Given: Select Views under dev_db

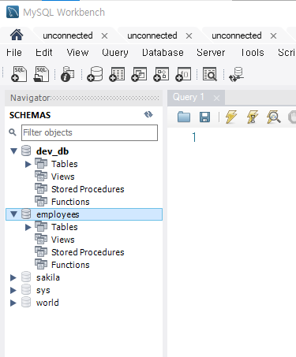Looking at the screenshot, I should tap(62, 177).
